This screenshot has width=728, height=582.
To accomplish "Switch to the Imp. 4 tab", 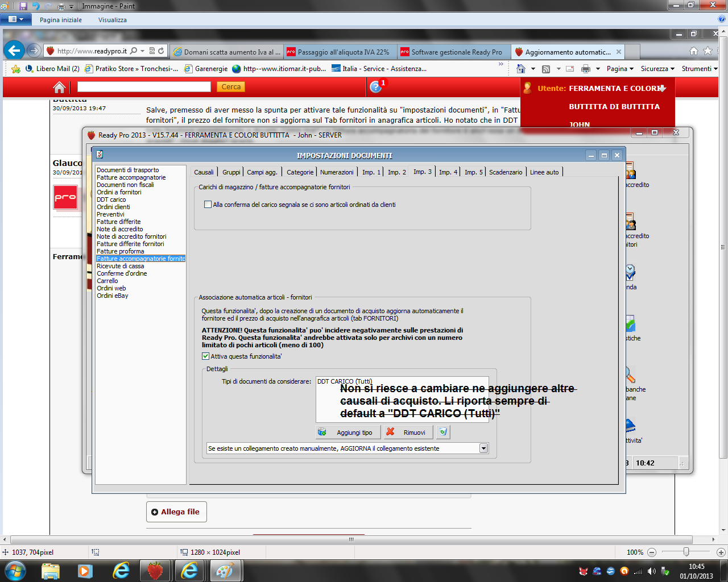I will (x=448, y=172).
